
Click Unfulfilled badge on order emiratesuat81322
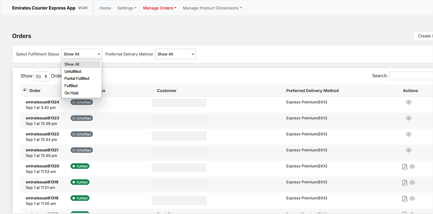(82, 134)
